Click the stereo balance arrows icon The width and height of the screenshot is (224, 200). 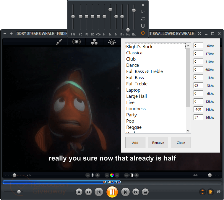click(x=29, y=175)
